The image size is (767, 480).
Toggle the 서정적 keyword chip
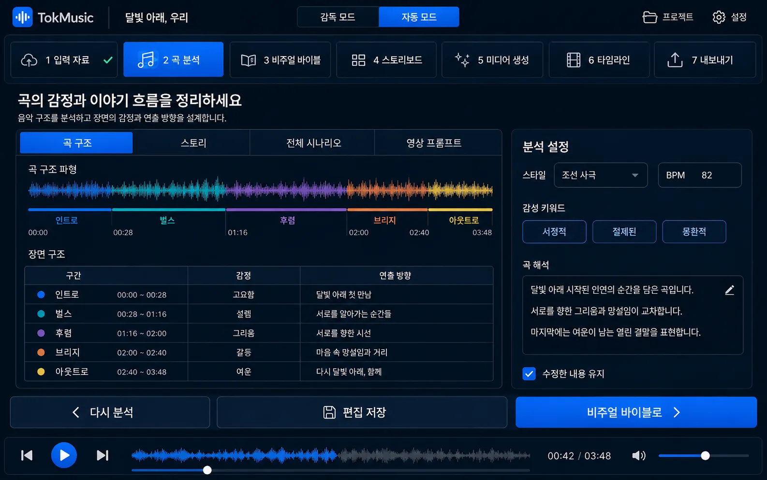[554, 232]
